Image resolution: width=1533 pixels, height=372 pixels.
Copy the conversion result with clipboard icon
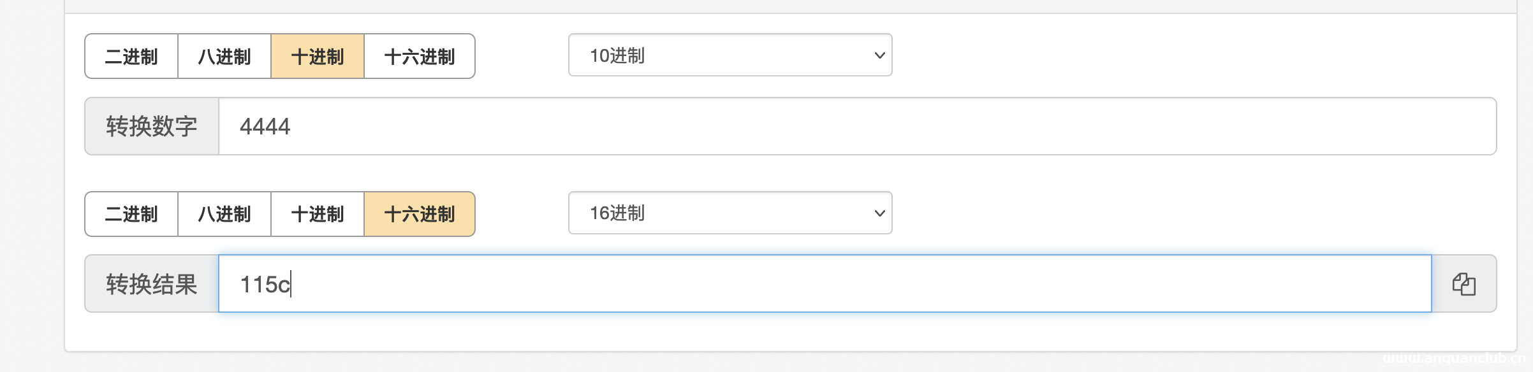[x=1463, y=284]
